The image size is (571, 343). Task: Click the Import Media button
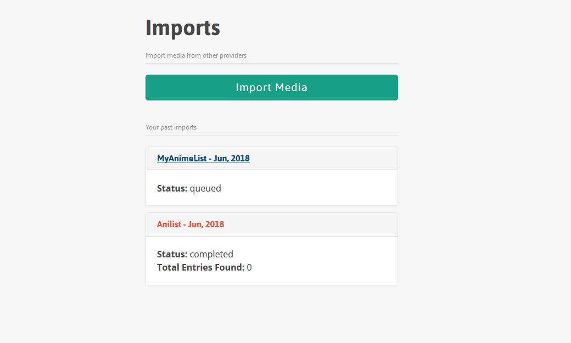pyautogui.click(x=271, y=87)
